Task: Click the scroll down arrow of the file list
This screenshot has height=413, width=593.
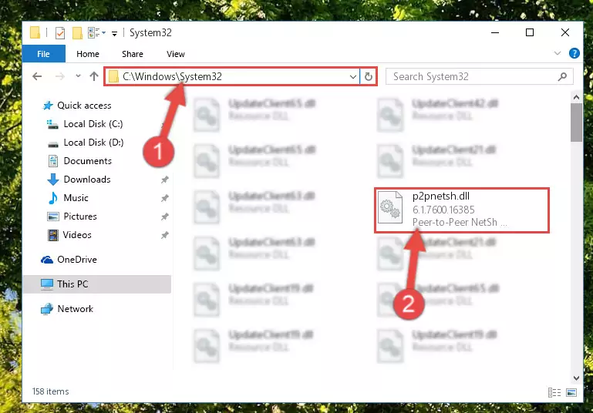Action: pyautogui.click(x=576, y=378)
